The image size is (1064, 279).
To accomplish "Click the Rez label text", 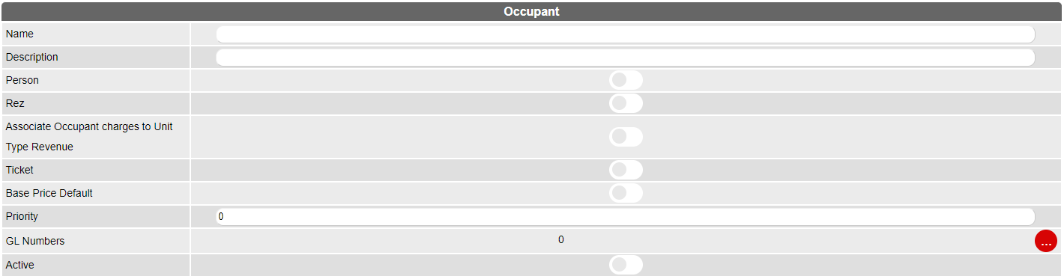I will pos(15,103).
